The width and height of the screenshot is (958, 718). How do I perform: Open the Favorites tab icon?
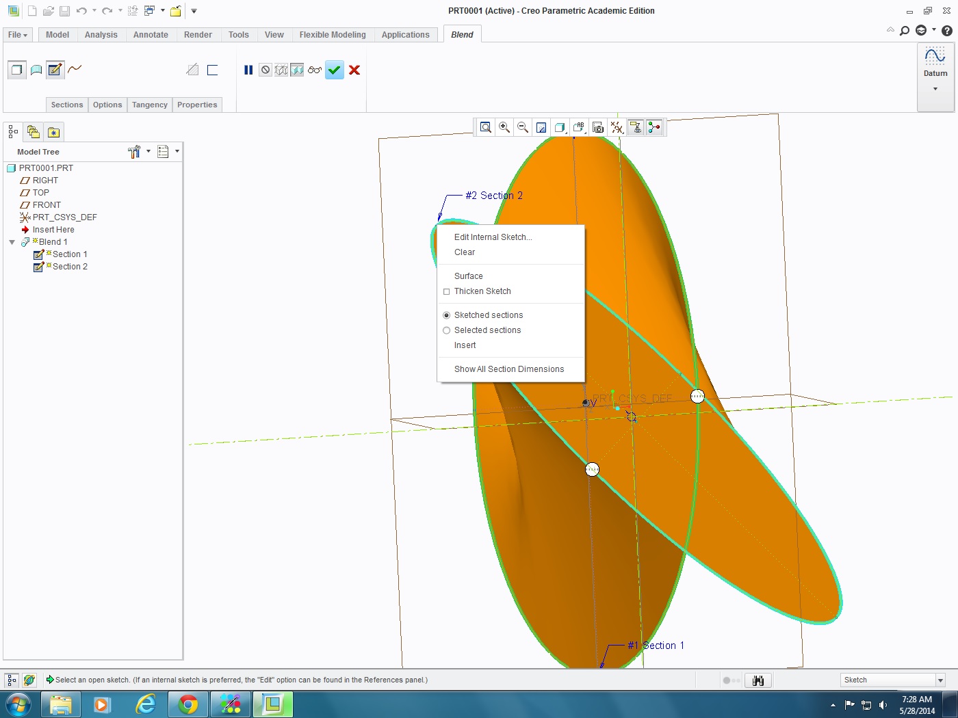(53, 132)
